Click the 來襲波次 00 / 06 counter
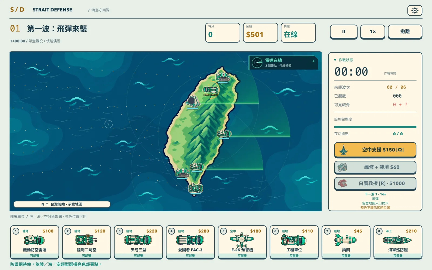The image size is (432, 270). [x=375, y=87]
